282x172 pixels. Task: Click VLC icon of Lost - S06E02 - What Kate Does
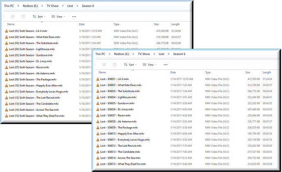coord(98,85)
